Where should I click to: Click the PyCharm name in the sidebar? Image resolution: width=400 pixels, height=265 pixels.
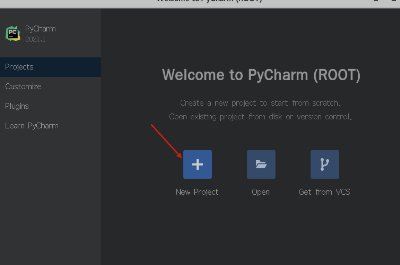click(x=40, y=29)
